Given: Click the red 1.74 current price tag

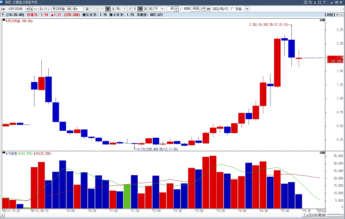Looking at the screenshot, I should point(335,59).
